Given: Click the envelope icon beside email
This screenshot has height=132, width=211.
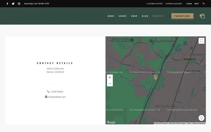Looking at the screenshot, I should click(x=46, y=97).
